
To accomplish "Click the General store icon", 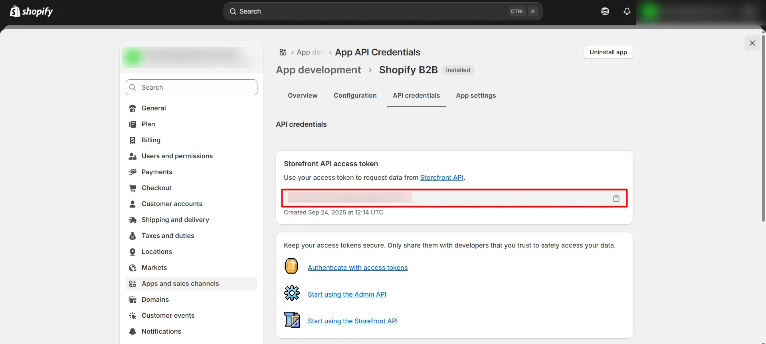I will [133, 108].
